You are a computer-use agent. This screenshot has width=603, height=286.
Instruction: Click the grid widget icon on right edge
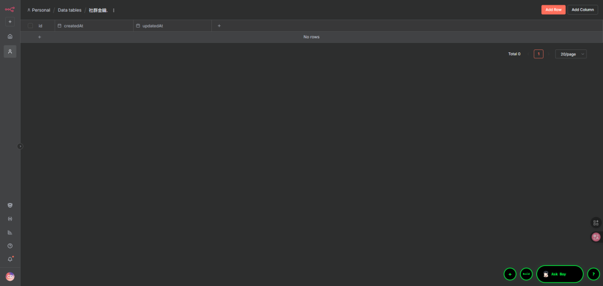596,222
